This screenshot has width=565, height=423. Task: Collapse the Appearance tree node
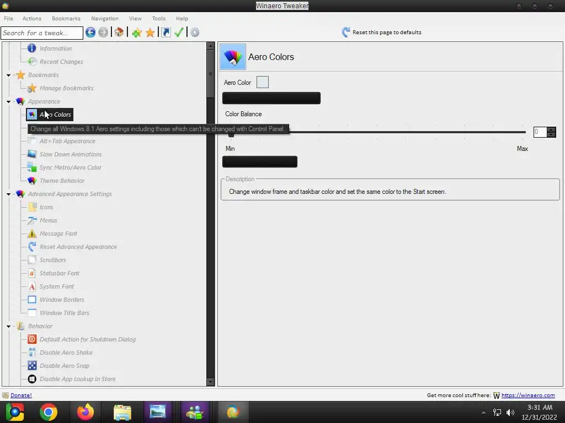click(9, 102)
